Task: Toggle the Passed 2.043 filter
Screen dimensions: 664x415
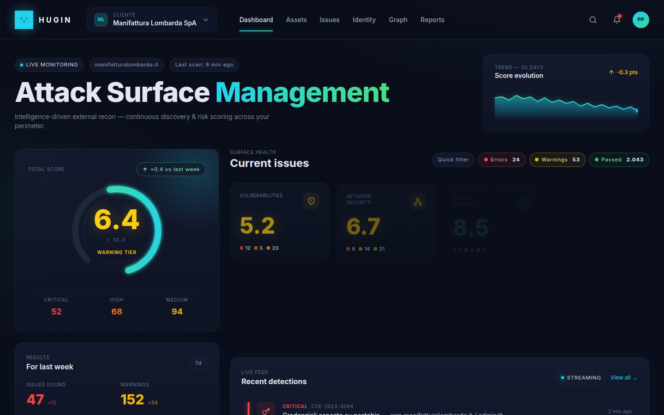Action: [619, 160]
